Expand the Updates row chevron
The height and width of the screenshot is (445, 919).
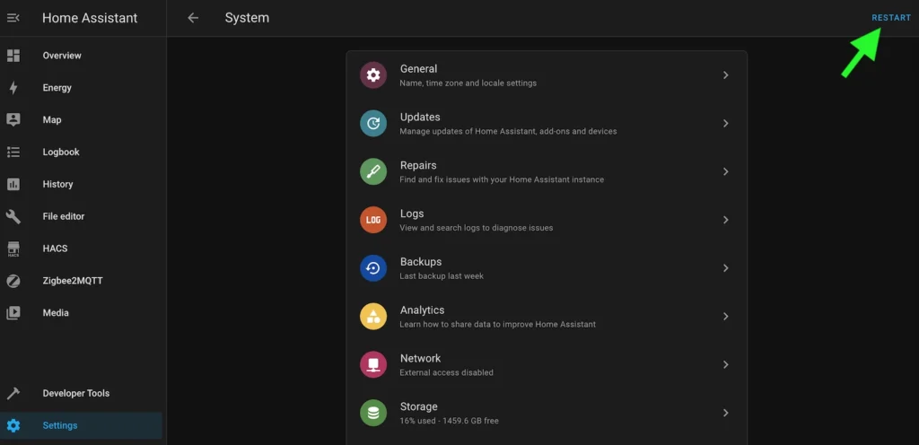(x=725, y=124)
